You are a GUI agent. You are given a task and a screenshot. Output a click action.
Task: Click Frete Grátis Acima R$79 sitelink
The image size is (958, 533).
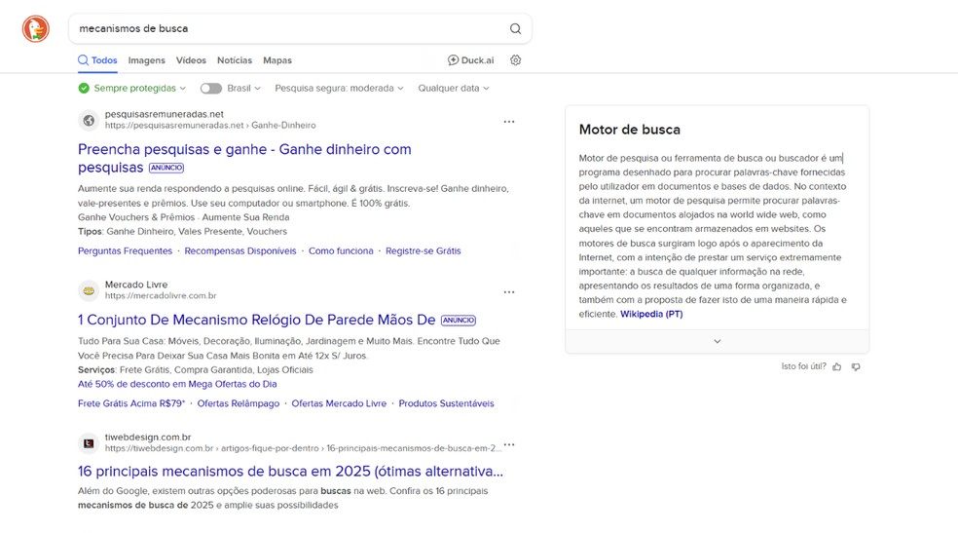[x=131, y=403]
